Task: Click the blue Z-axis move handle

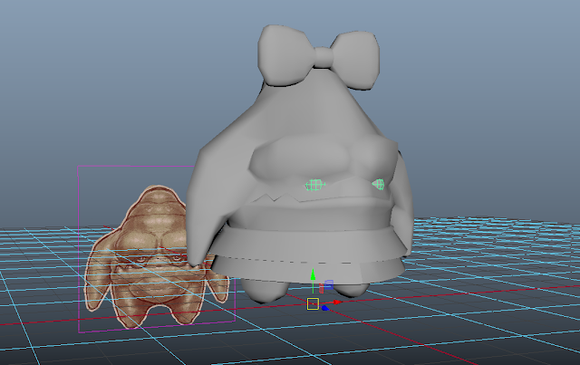Action: (325, 308)
